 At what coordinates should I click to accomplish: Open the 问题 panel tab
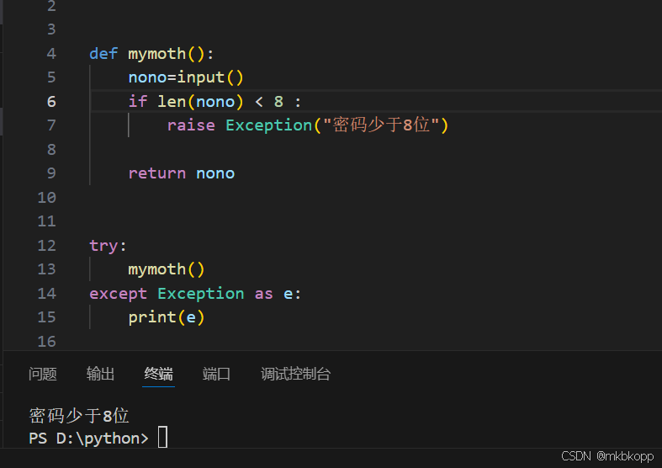[x=43, y=374]
